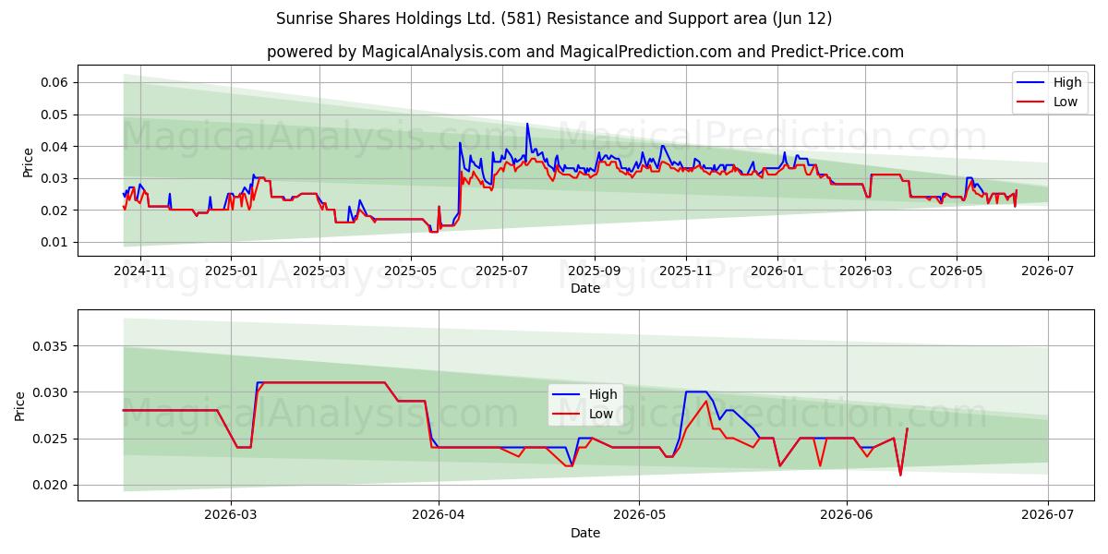Click the July 2025 price peak on top chart
The image size is (1108, 554).
click(x=527, y=124)
